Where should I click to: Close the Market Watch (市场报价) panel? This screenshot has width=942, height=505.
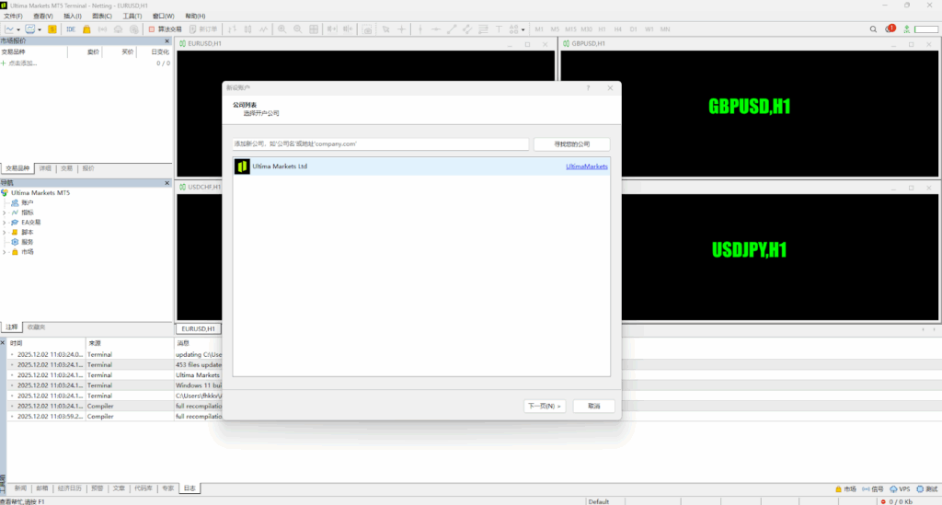167,40
